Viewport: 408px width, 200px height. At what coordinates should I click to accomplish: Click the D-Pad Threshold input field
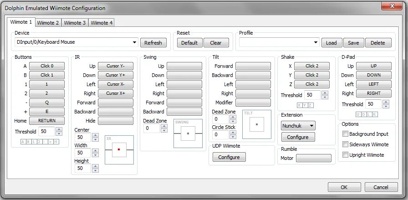pyautogui.click(x=374, y=104)
